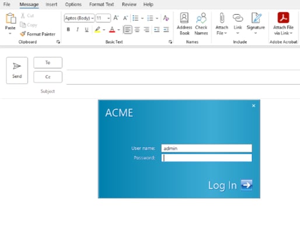This screenshot has width=300, height=226.
Task: Click the To recipients button
Action: [48, 62]
